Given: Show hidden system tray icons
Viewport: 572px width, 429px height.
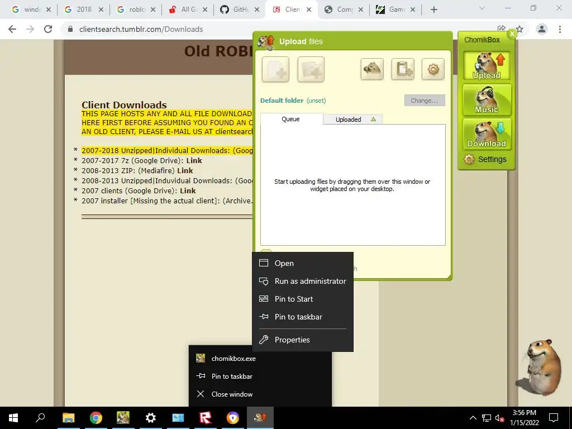Looking at the screenshot, I should click(473, 418).
